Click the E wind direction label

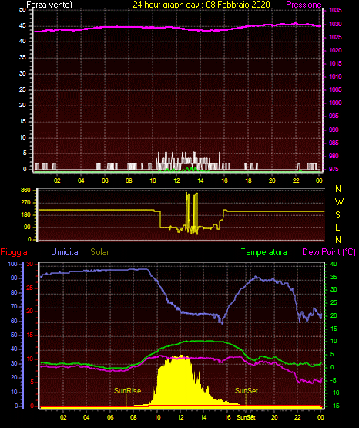coord(337,227)
